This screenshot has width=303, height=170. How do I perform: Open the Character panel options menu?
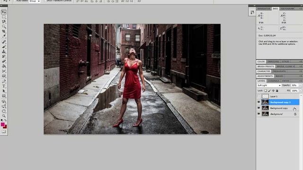tap(301, 71)
